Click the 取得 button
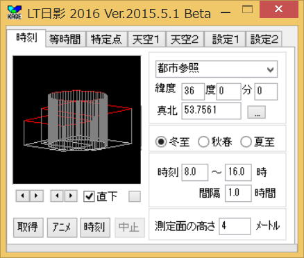 click(28, 227)
